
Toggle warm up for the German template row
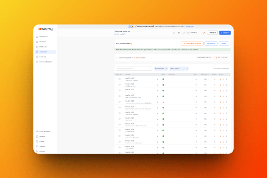119,147
